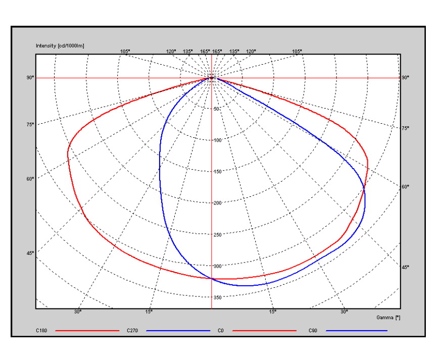Click the 100 intensity ring label
440x361 pixels.
[x=218, y=140]
